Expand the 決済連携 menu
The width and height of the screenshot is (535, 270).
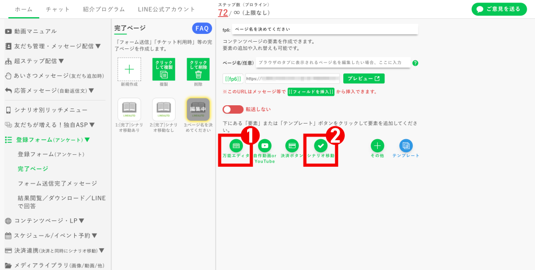coord(54,251)
